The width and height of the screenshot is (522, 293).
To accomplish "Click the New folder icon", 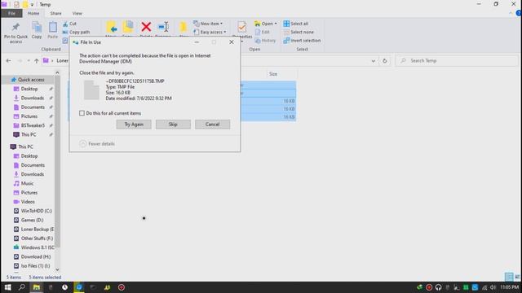I will 183,27.
